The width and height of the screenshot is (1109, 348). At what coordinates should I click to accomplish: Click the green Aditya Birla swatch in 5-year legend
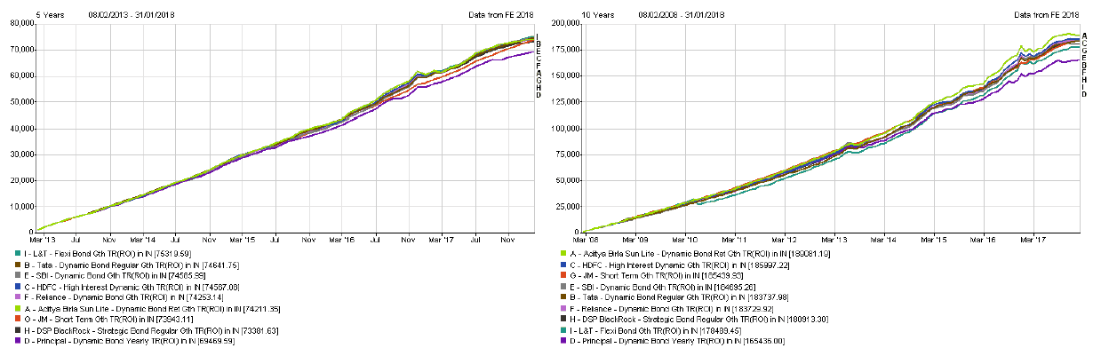coord(19,307)
